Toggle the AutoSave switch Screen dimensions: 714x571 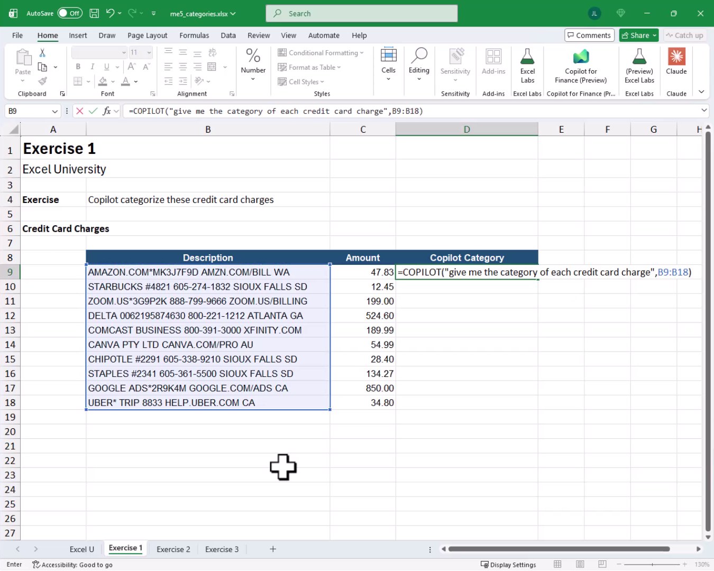(x=70, y=13)
